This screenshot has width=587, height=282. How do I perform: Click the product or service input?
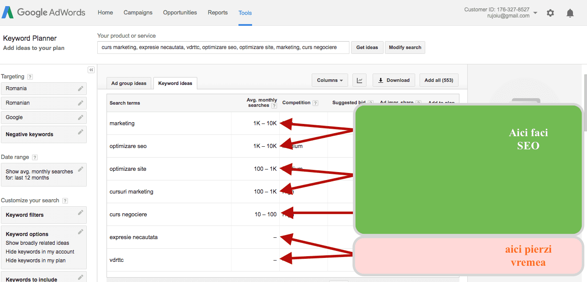[x=223, y=47]
